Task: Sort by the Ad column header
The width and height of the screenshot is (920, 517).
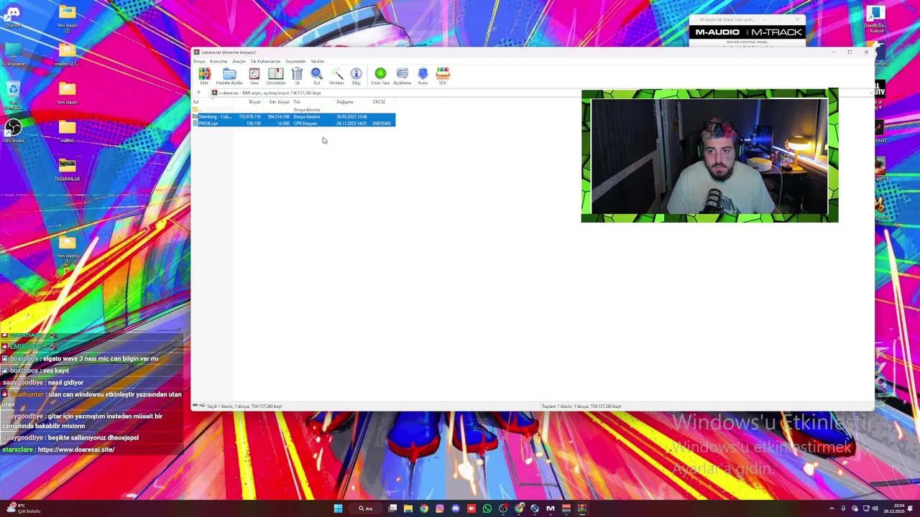Action: [213, 102]
